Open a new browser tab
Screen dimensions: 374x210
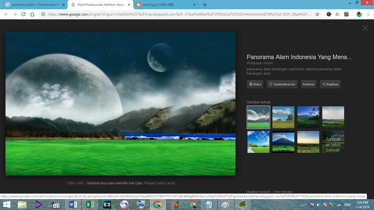click(205, 5)
